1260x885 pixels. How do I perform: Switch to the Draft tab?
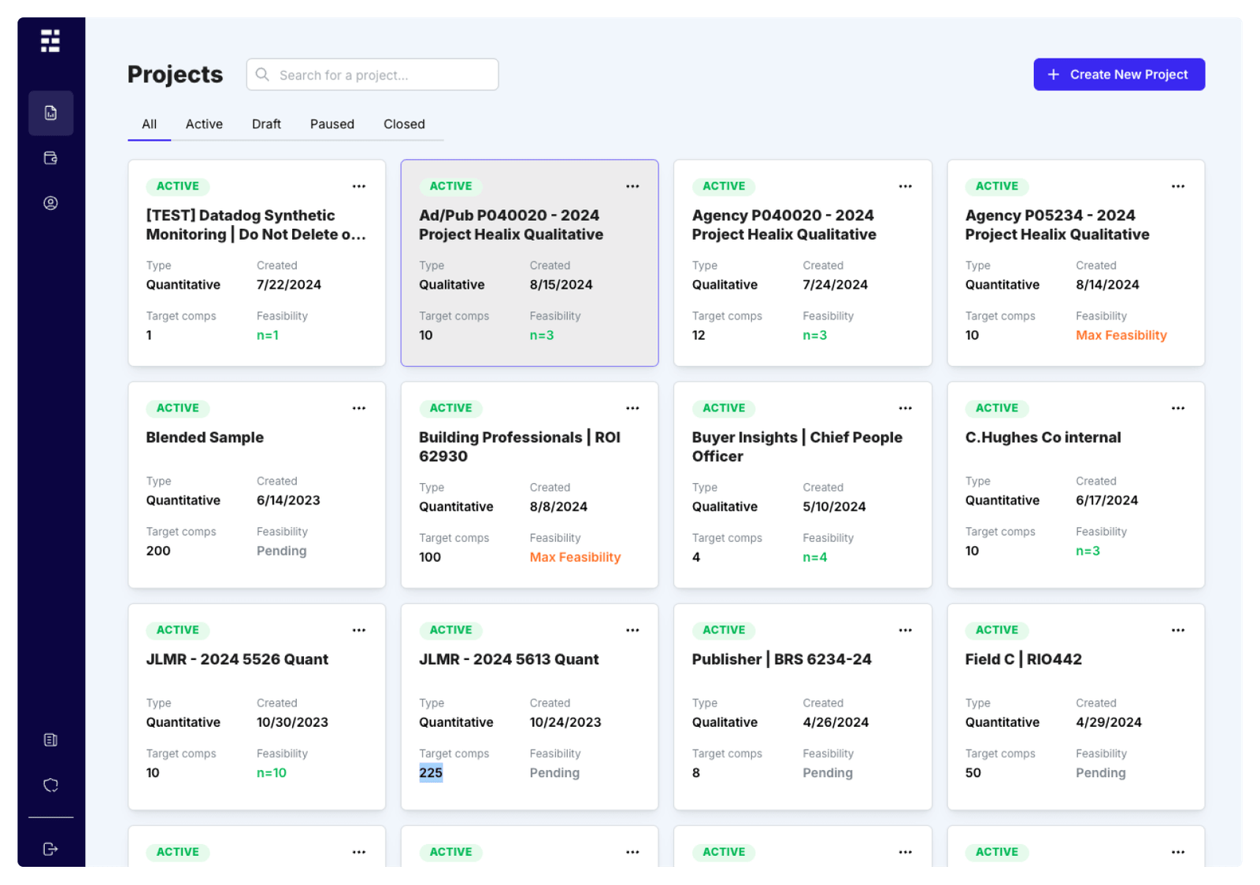tap(266, 124)
